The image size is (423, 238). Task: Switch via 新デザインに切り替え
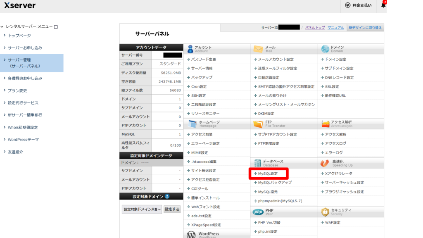[365, 28]
